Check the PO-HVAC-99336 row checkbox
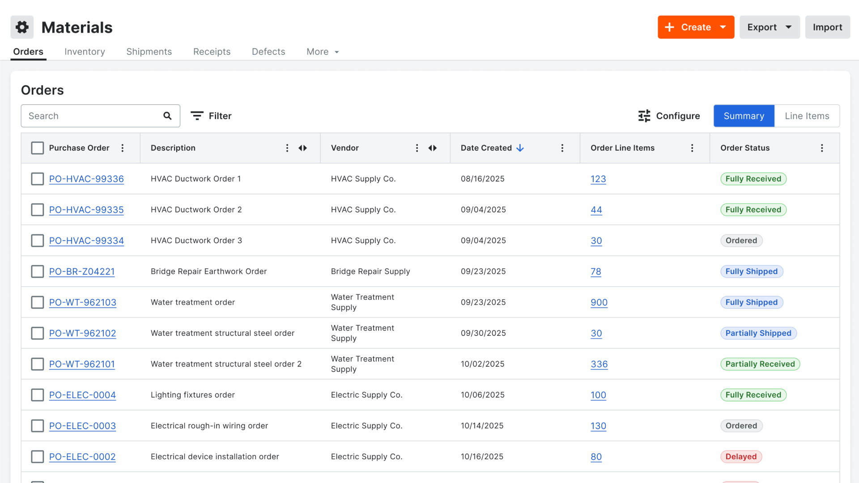This screenshot has height=483, width=859. (38, 179)
